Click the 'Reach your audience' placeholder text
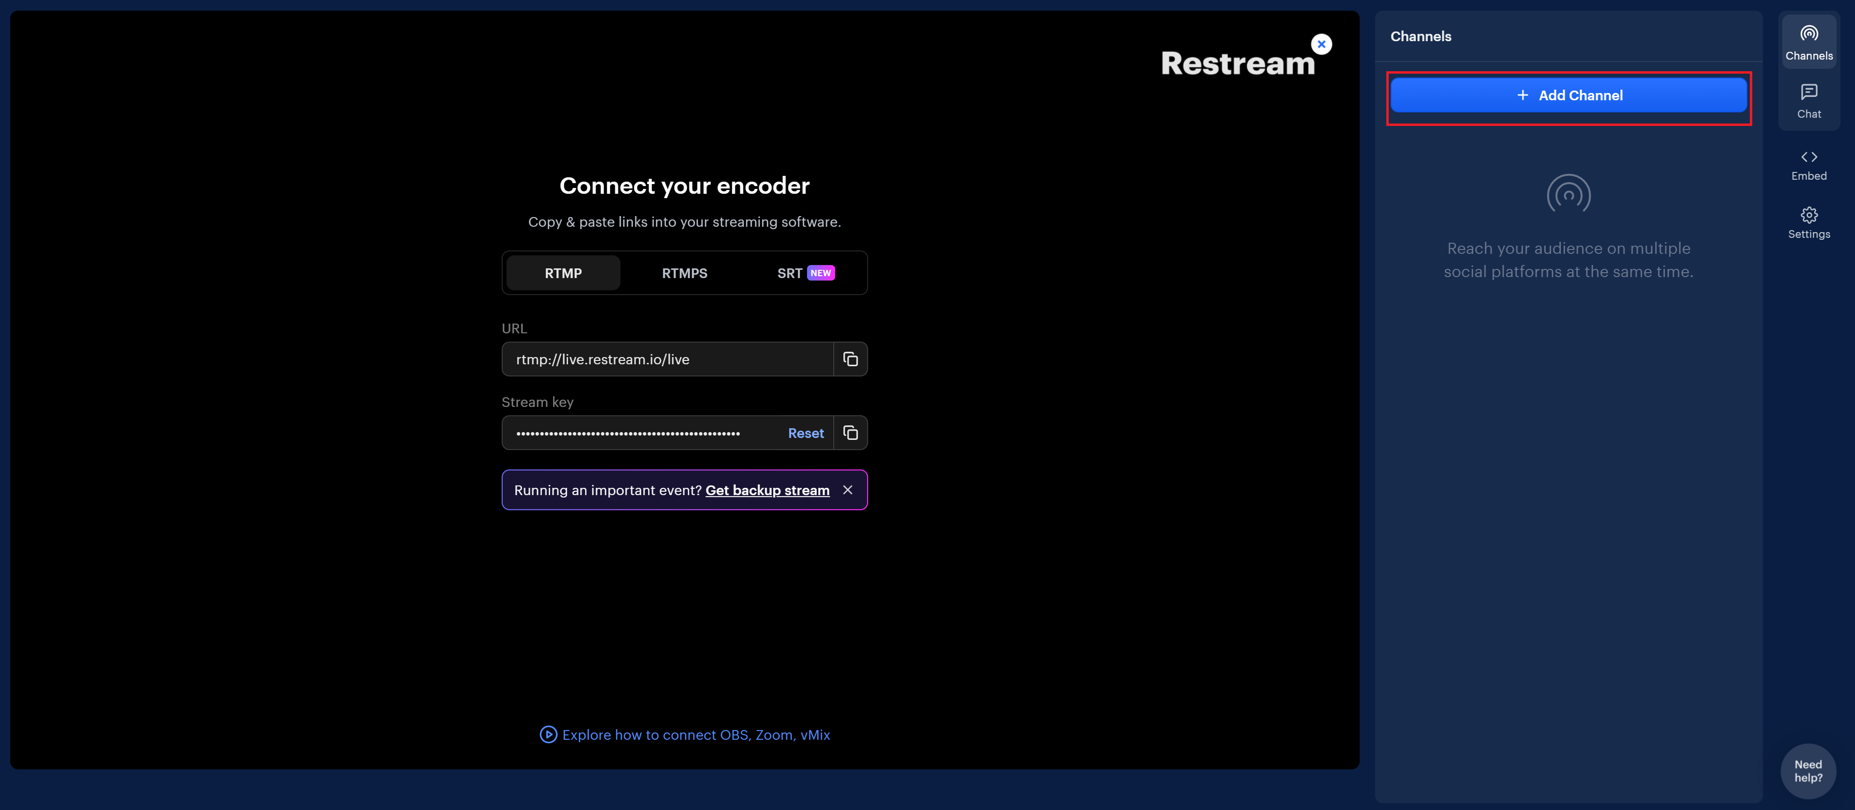 pos(1568,260)
